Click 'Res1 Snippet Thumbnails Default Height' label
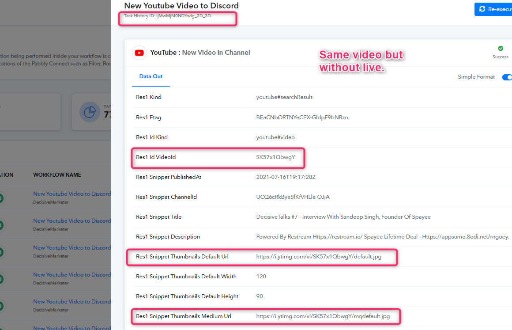The image size is (512, 330). 187,296
